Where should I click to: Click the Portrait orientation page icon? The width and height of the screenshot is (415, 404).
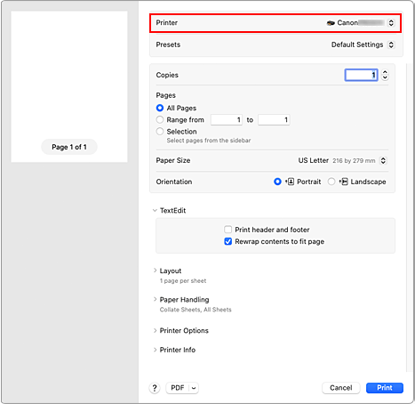[x=290, y=182]
